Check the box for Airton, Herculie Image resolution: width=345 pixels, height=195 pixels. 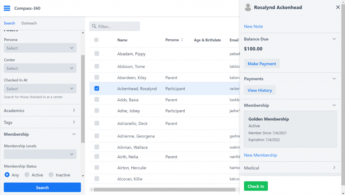(x=97, y=167)
